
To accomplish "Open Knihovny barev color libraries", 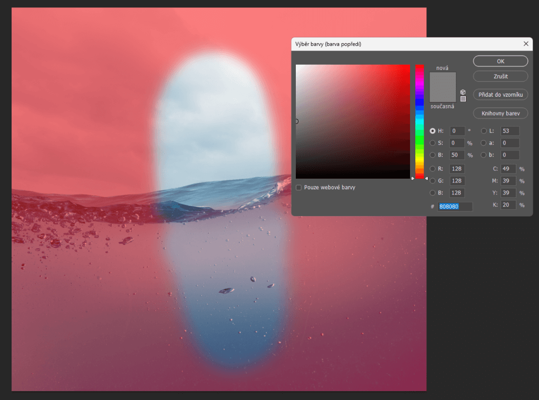I will pos(500,113).
